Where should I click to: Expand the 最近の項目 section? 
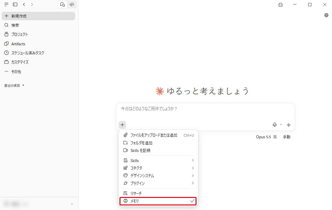point(14,85)
